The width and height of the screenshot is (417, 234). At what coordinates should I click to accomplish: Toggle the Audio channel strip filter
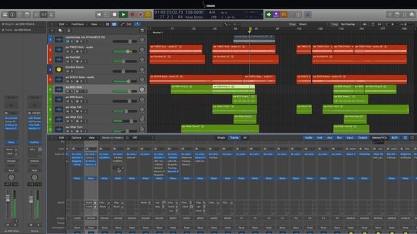pyautogui.click(x=308, y=138)
